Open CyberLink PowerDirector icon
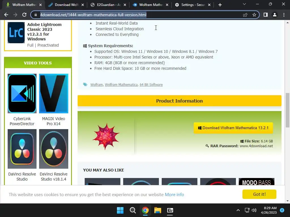The width and height of the screenshot is (290, 217). (22, 93)
